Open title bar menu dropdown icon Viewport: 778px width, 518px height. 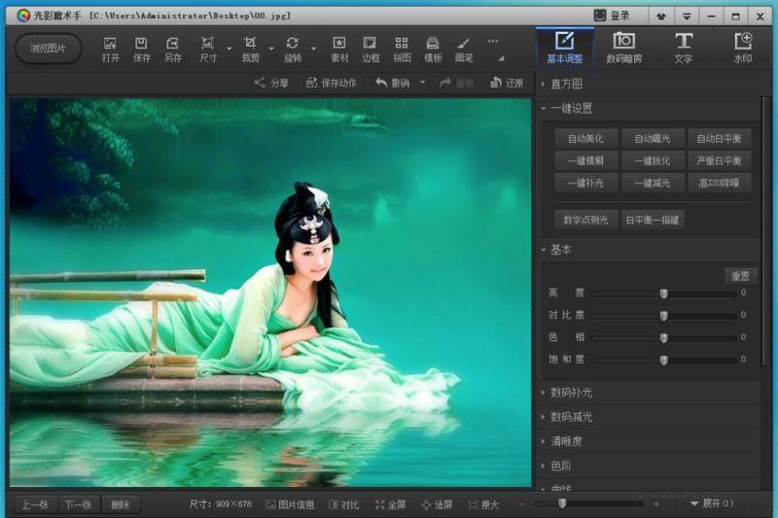pos(687,17)
